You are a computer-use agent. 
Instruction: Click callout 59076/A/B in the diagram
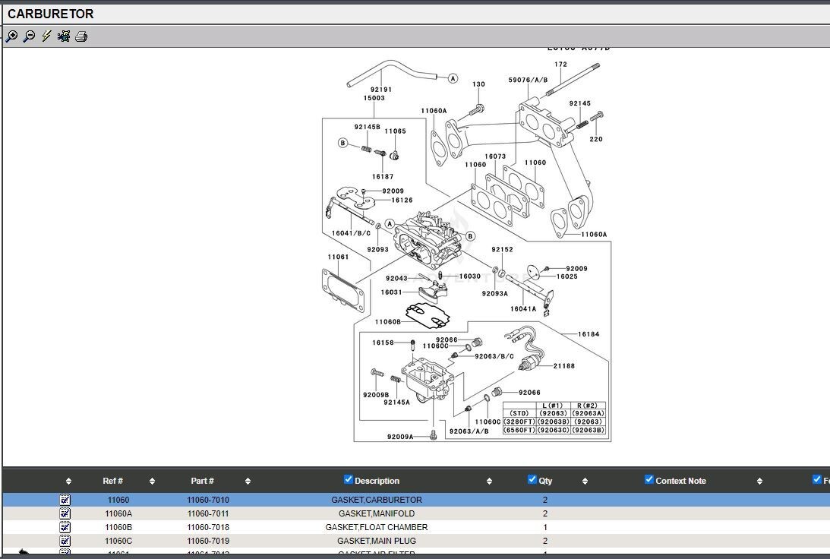[x=528, y=80]
